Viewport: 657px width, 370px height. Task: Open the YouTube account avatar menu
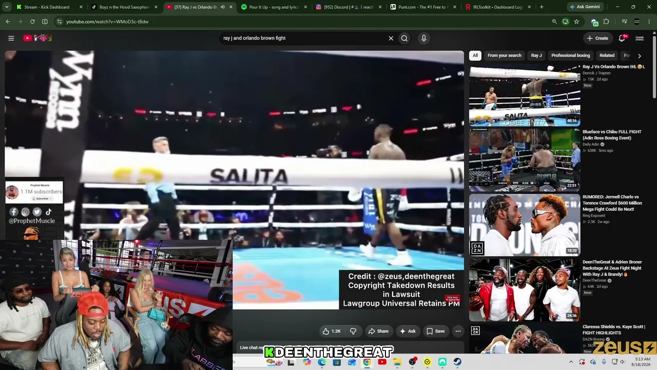coord(640,38)
